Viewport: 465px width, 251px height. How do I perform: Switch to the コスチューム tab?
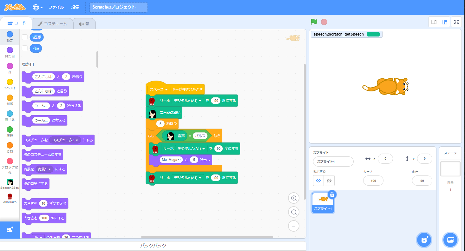pos(52,24)
